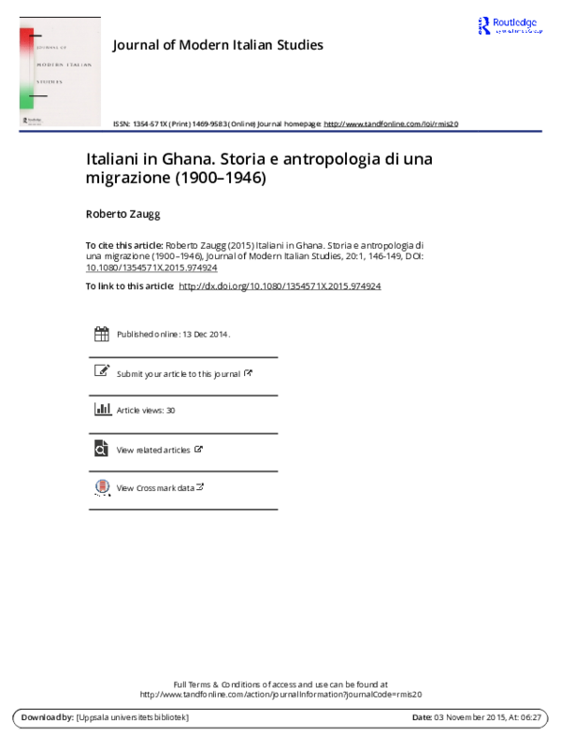Click the Published online calendar icon
Screen dimensions: 561x737
pos(102,334)
